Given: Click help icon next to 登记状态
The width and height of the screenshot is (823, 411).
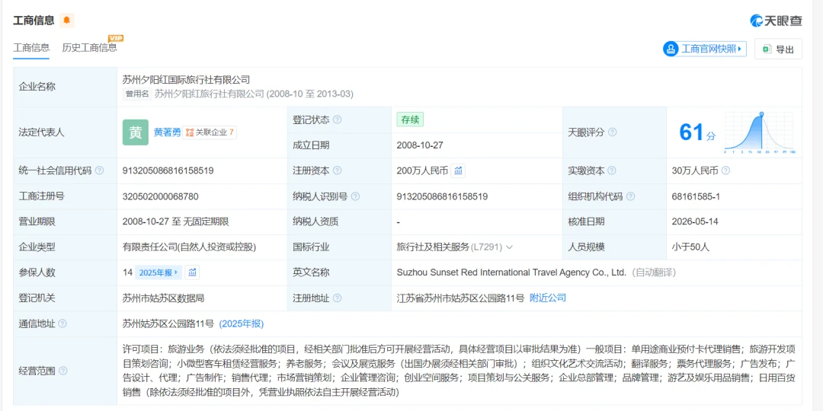Looking at the screenshot, I should (x=337, y=120).
